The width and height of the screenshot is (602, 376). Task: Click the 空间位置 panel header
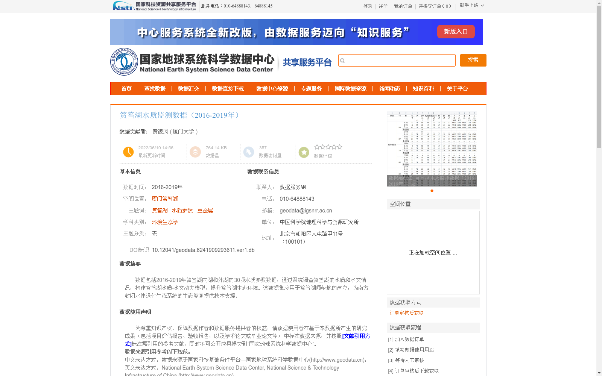433,204
